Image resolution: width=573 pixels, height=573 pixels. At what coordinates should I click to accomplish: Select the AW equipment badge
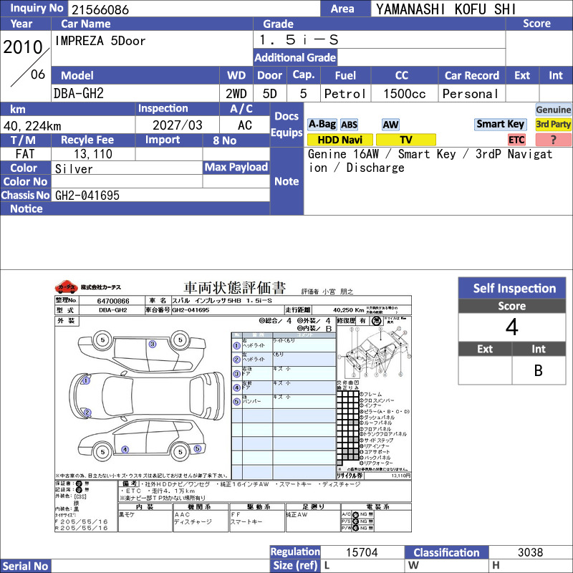click(390, 125)
